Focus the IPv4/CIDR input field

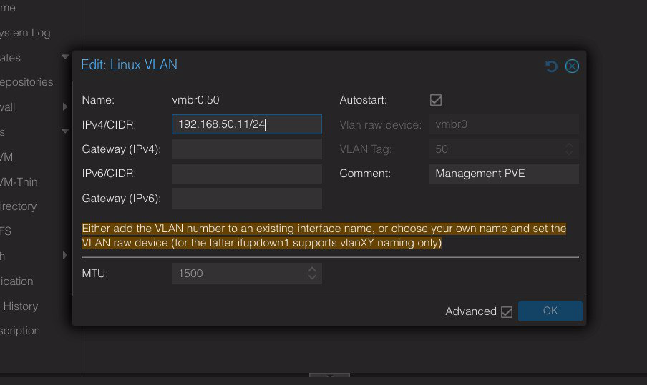tap(247, 124)
